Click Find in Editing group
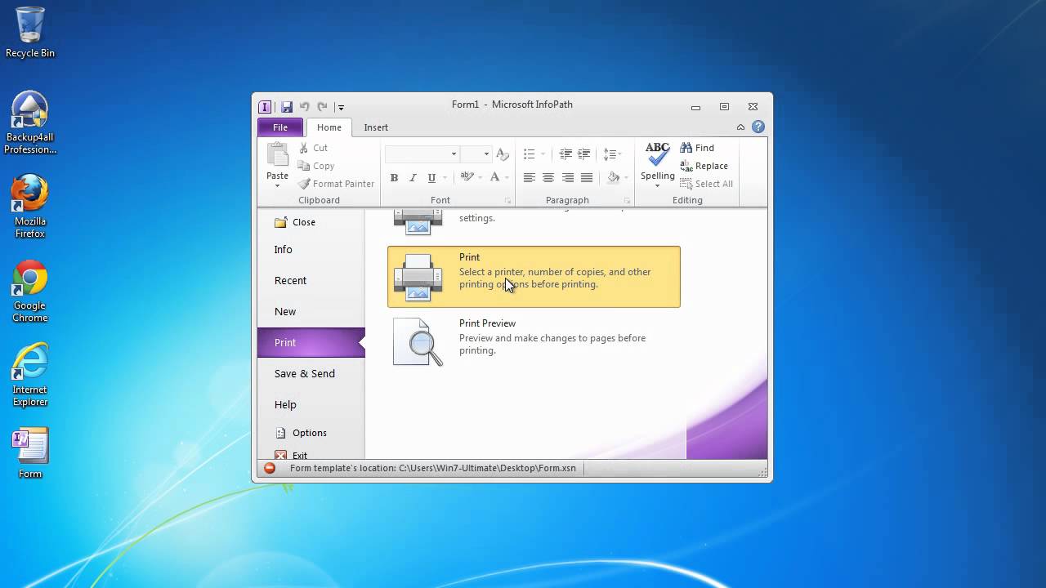The image size is (1046, 588). 698,148
